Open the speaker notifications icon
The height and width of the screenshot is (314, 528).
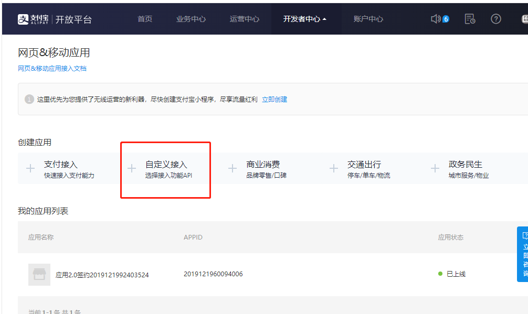[436, 19]
